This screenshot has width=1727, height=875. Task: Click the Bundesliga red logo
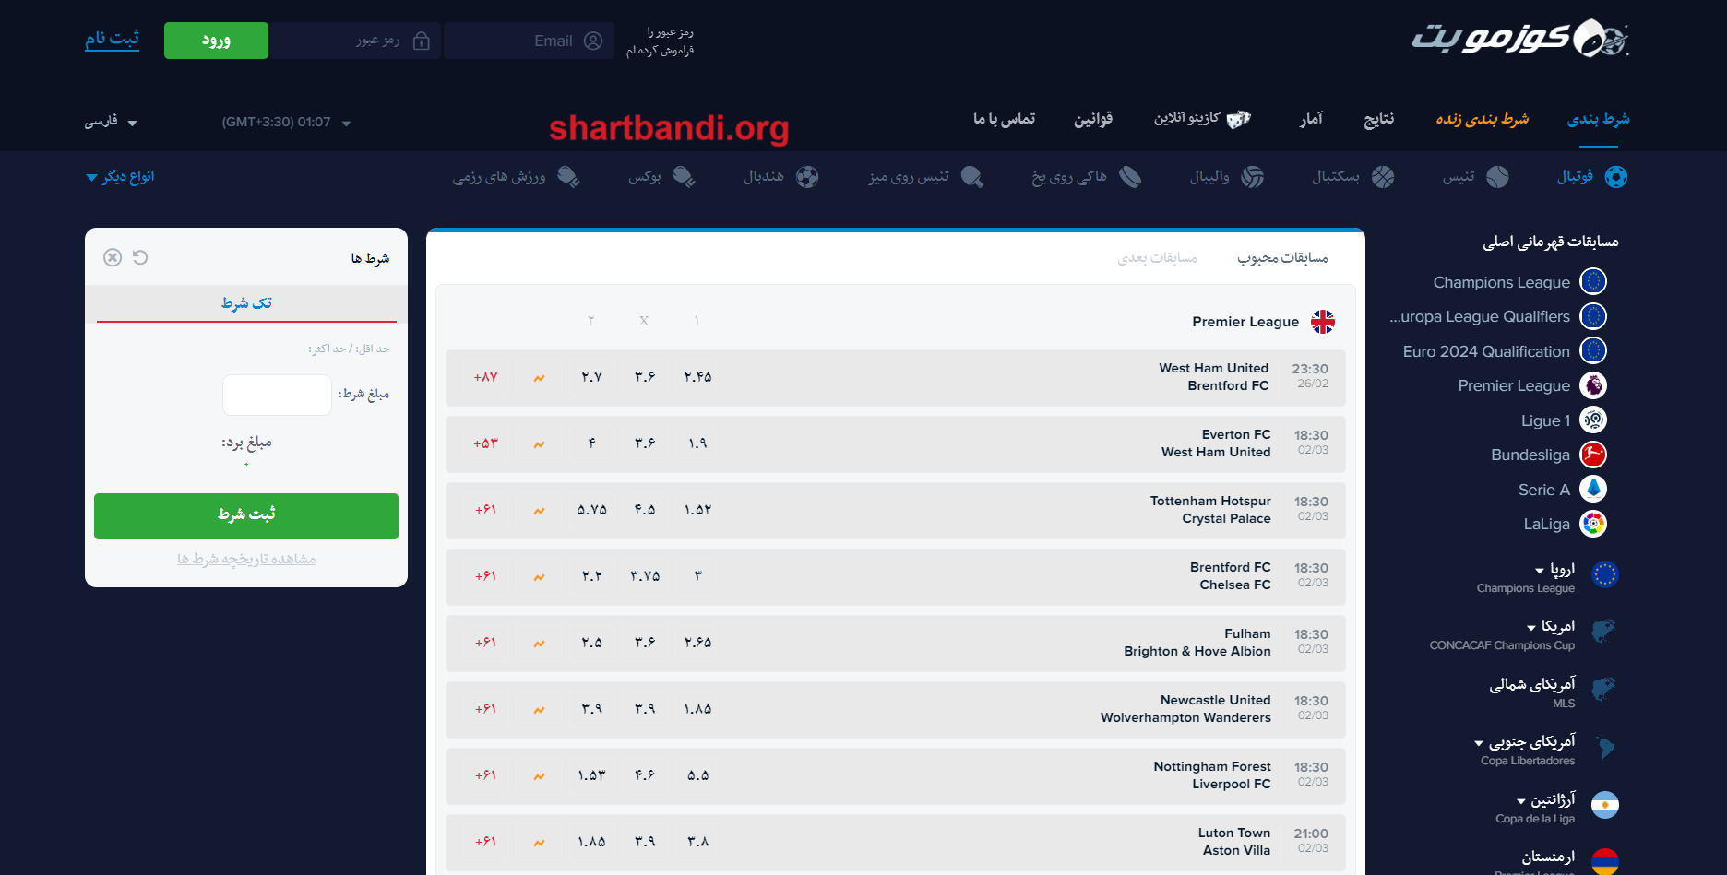point(1593,455)
